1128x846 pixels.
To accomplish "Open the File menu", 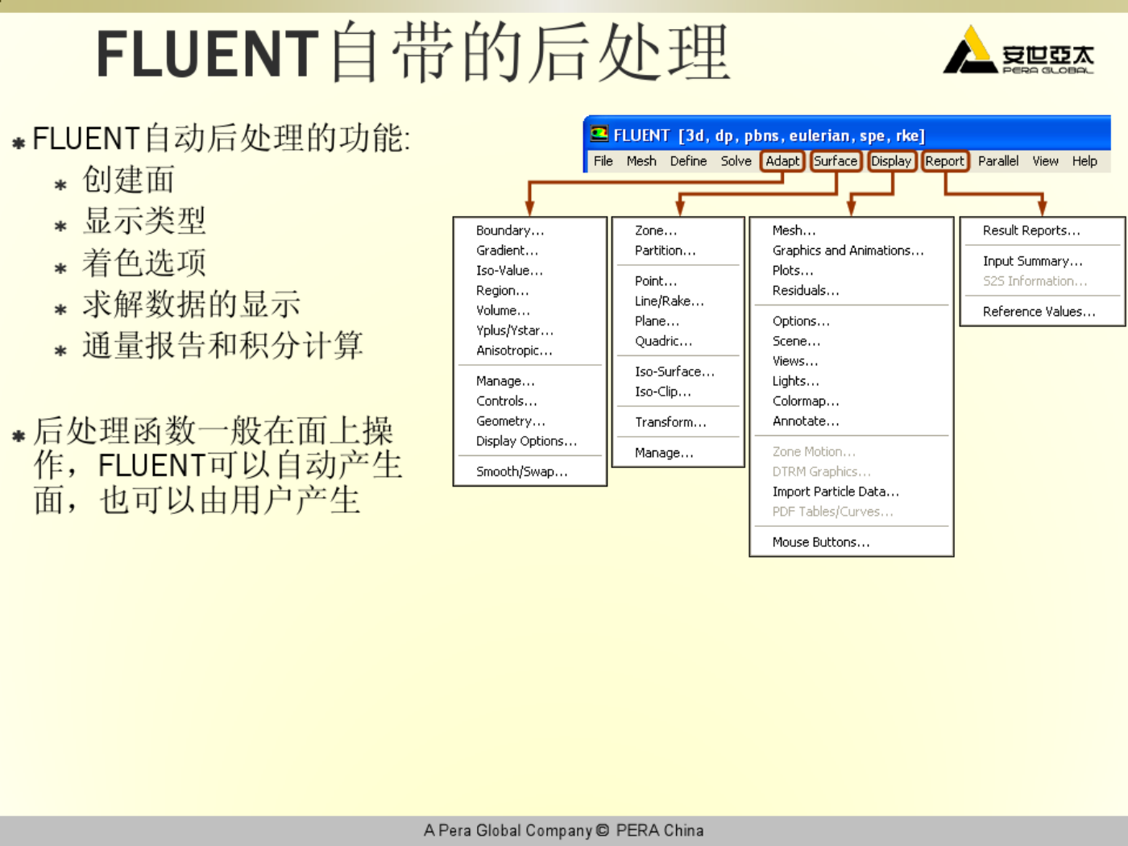I will (603, 161).
